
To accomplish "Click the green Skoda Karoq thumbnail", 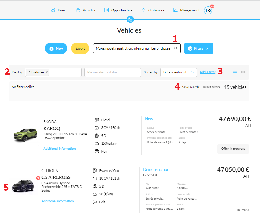I will click(25, 135).
